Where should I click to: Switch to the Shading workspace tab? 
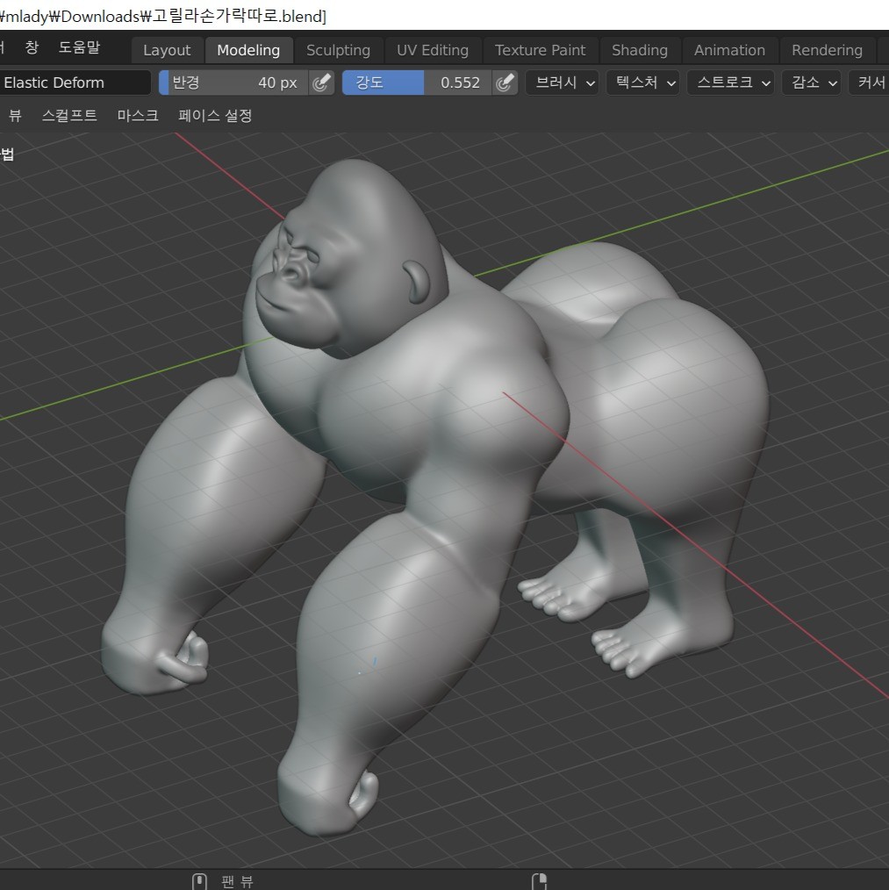(x=639, y=50)
